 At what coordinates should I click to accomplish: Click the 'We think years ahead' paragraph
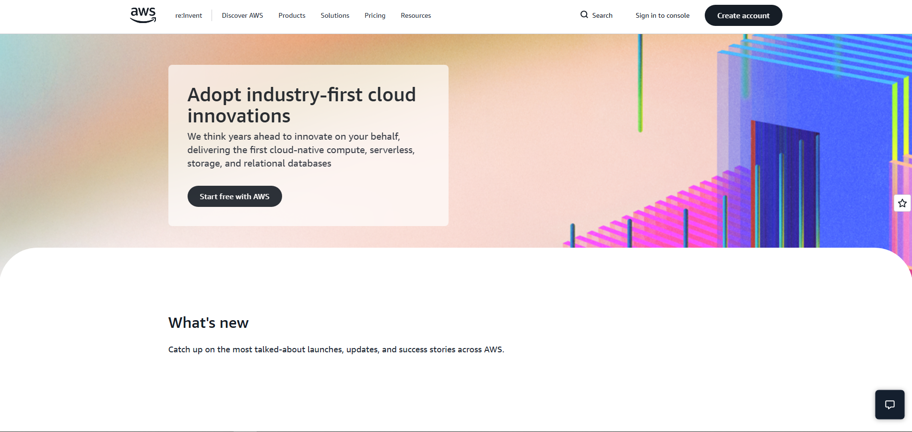tap(301, 150)
